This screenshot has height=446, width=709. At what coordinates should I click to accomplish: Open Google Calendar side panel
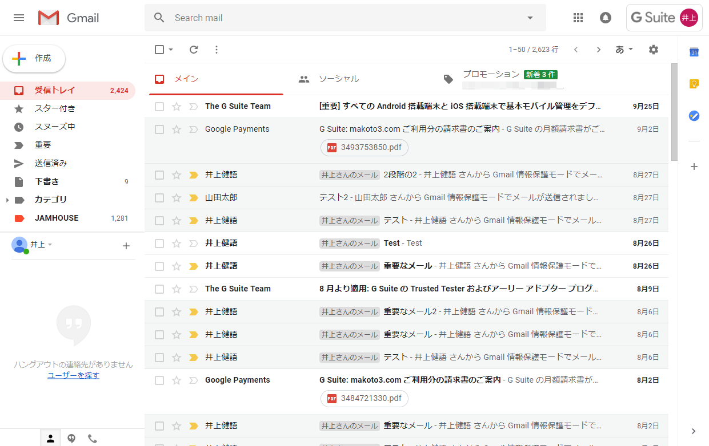694,52
